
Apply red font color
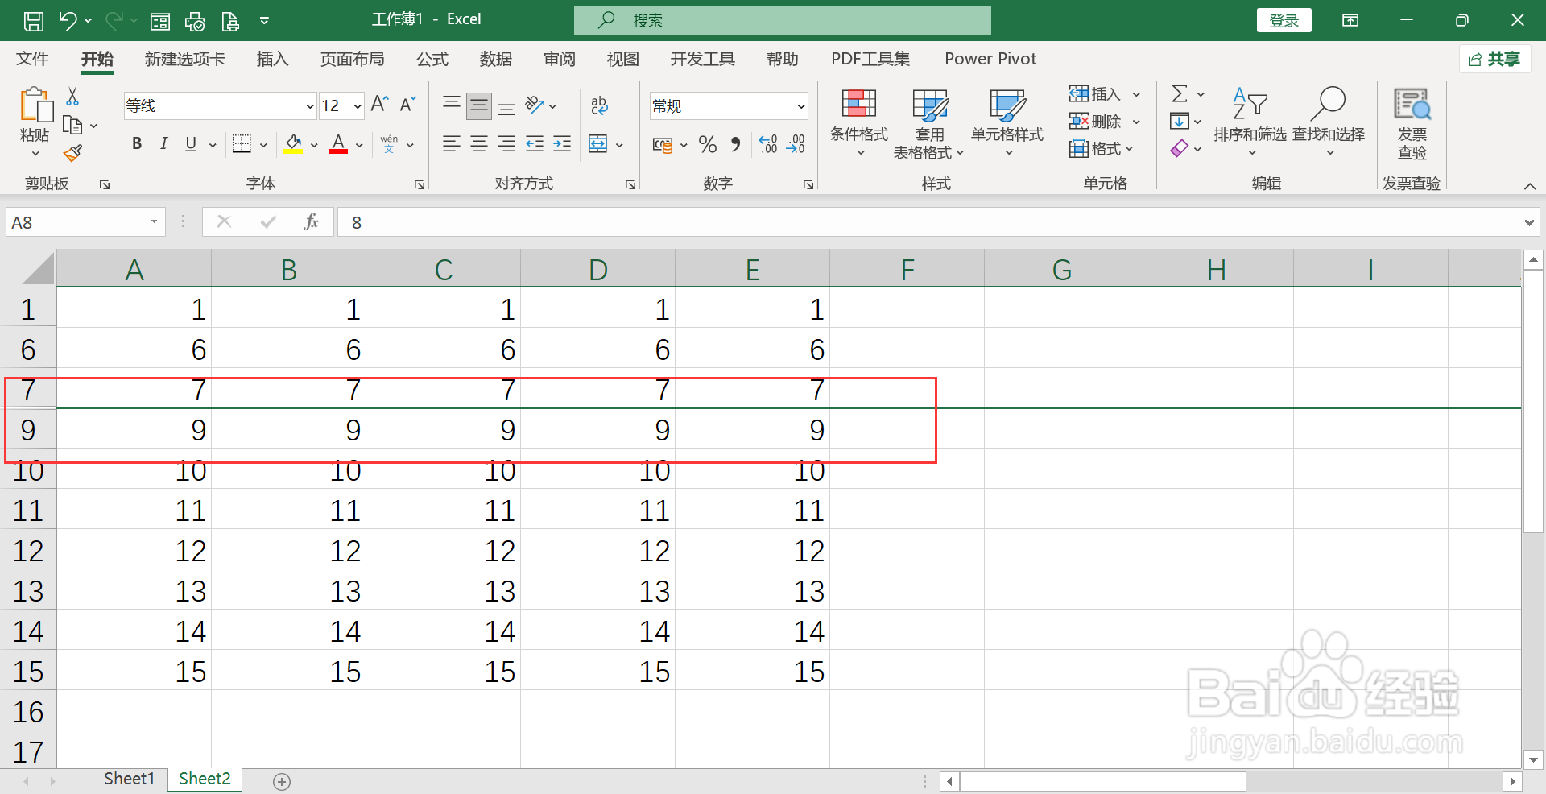click(x=338, y=144)
